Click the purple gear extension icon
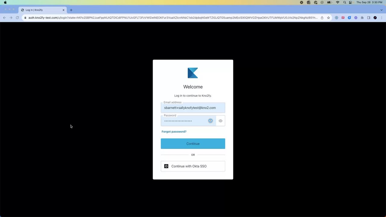 tap(356, 18)
